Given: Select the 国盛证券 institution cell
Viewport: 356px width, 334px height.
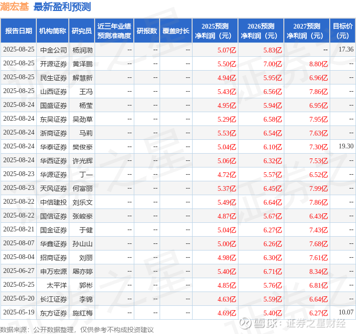Looking at the screenshot, I should 54,105.
